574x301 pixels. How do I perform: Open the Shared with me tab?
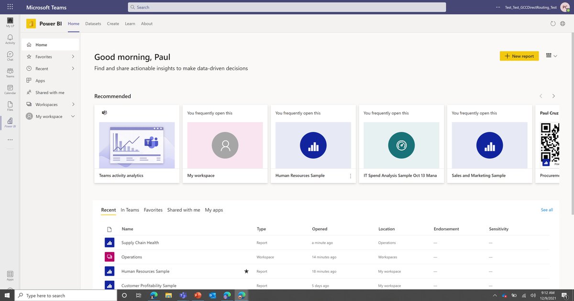(184, 210)
